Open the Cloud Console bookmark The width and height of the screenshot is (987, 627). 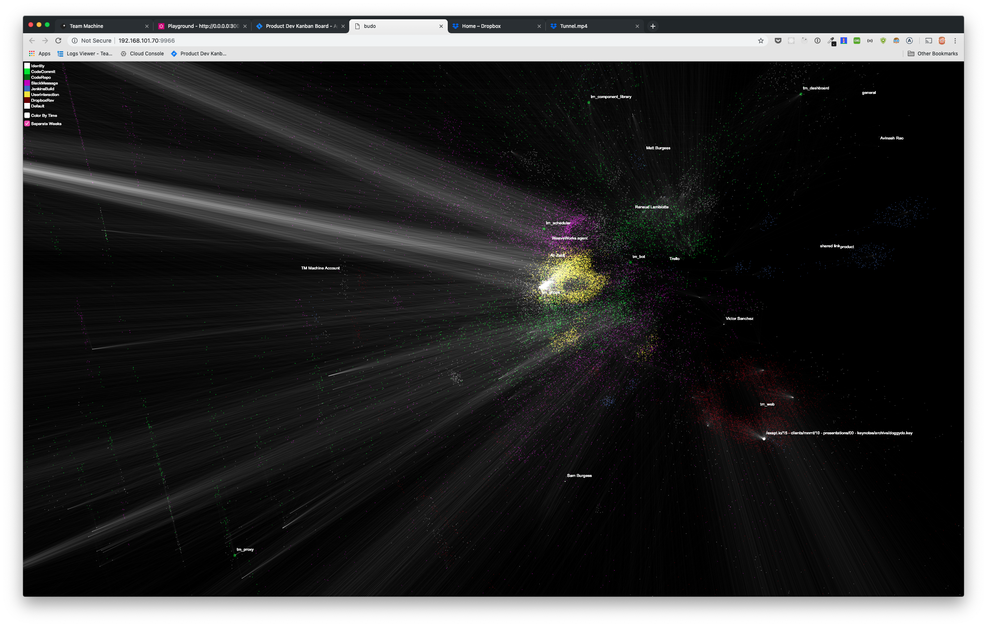[x=142, y=54]
